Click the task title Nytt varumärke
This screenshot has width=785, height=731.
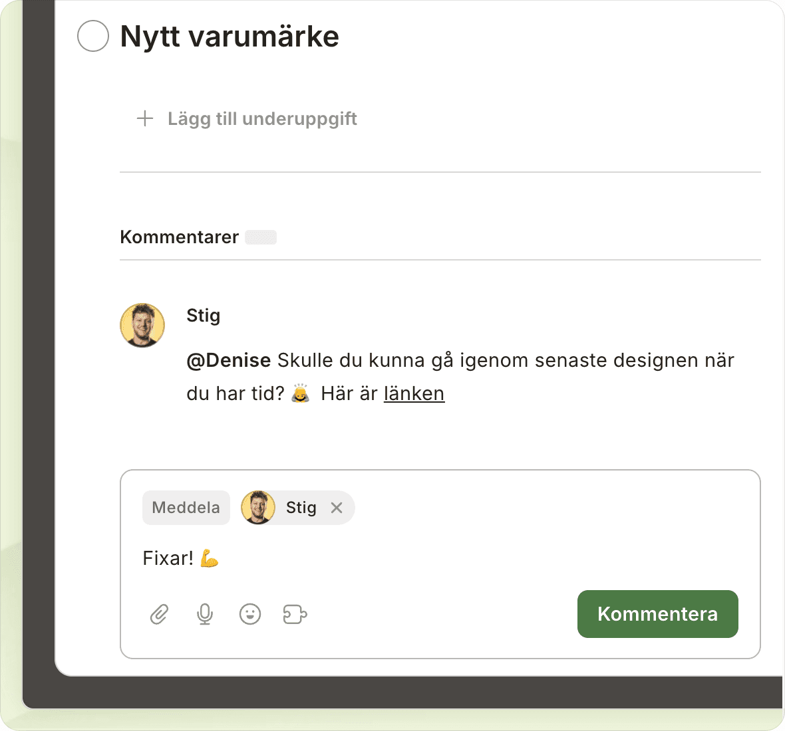tap(230, 37)
